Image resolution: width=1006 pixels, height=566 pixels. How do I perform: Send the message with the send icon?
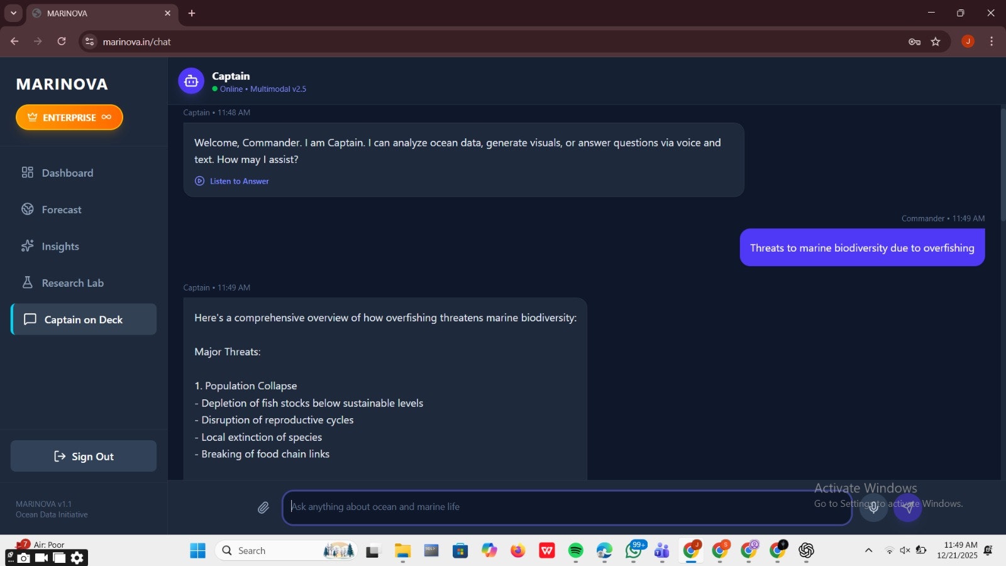(907, 508)
